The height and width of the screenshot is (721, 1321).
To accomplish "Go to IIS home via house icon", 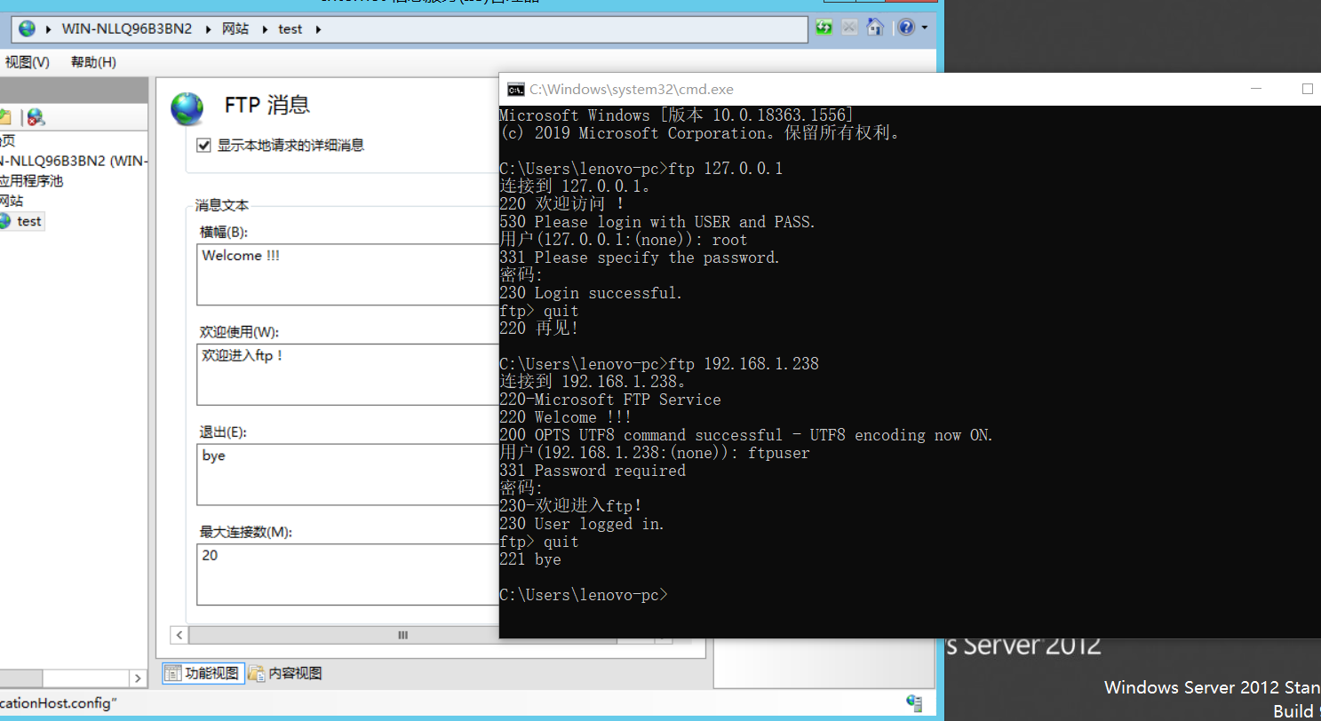I will pos(875,28).
